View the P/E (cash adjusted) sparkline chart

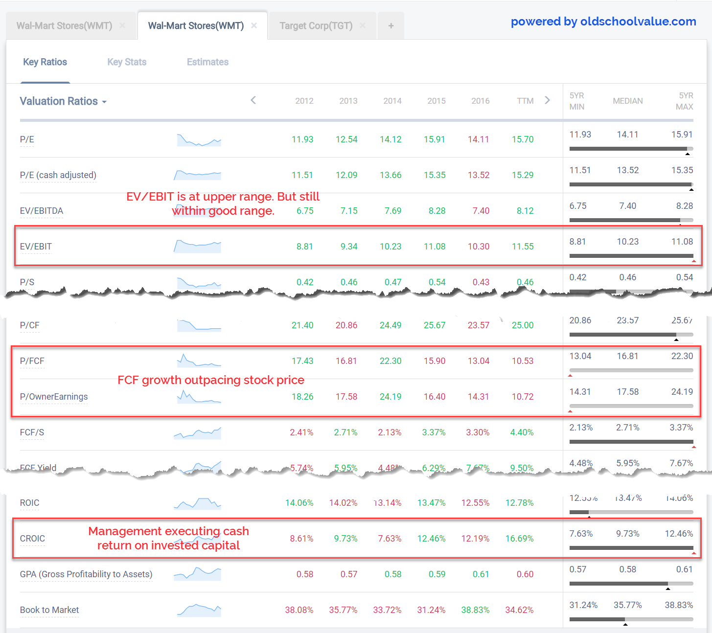198,175
